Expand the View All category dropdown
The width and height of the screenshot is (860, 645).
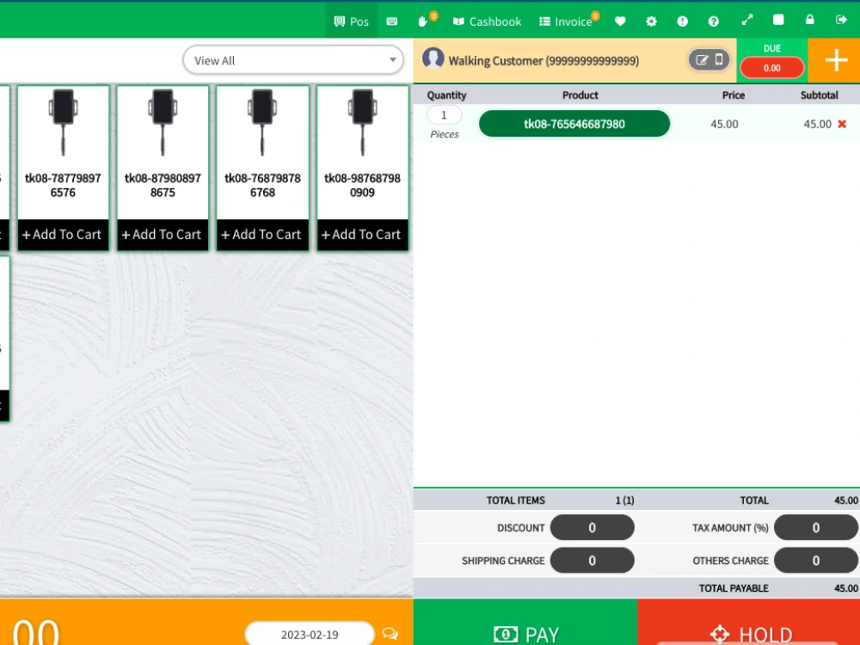pos(293,60)
